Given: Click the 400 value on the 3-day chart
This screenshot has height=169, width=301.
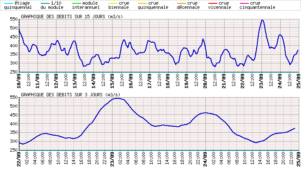Looking at the screenshot, I should pyautogui.click(x=14, y=124).
